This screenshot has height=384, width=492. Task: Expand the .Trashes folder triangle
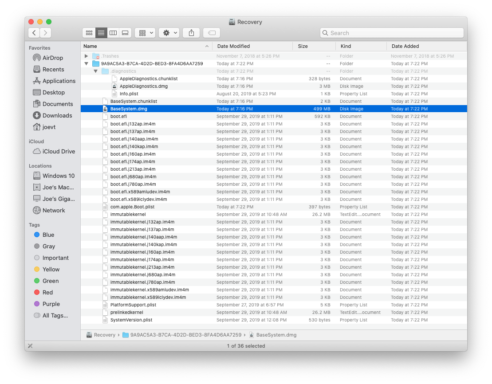(86, 56)
